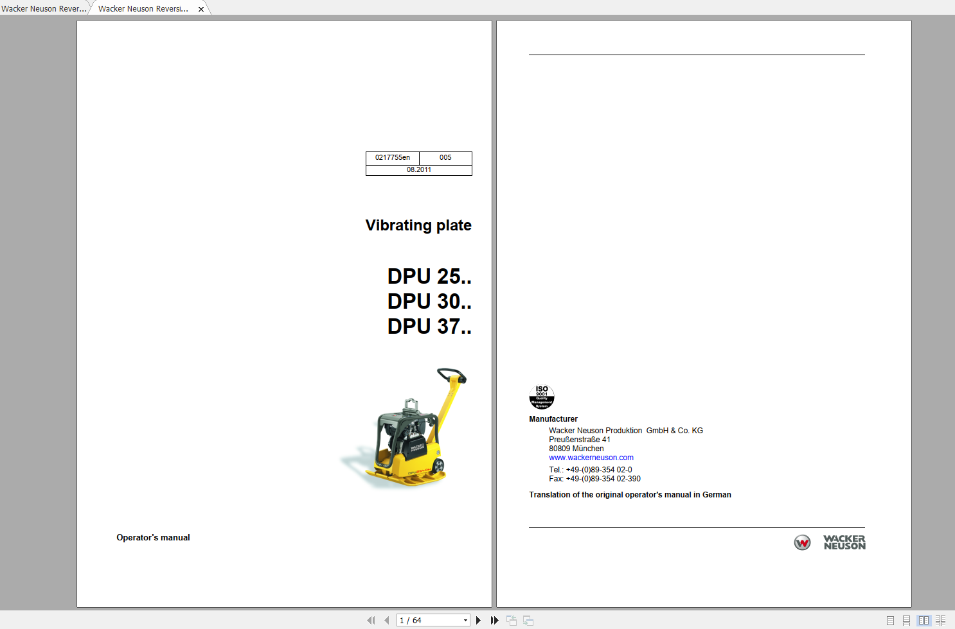Click the 'Operator's manual' text

(x=153, y=538)
